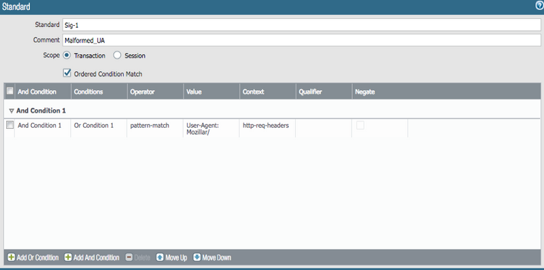The image size is (544, 270).
Task: Click the Add And Condition label
Action: pos(97,258)
